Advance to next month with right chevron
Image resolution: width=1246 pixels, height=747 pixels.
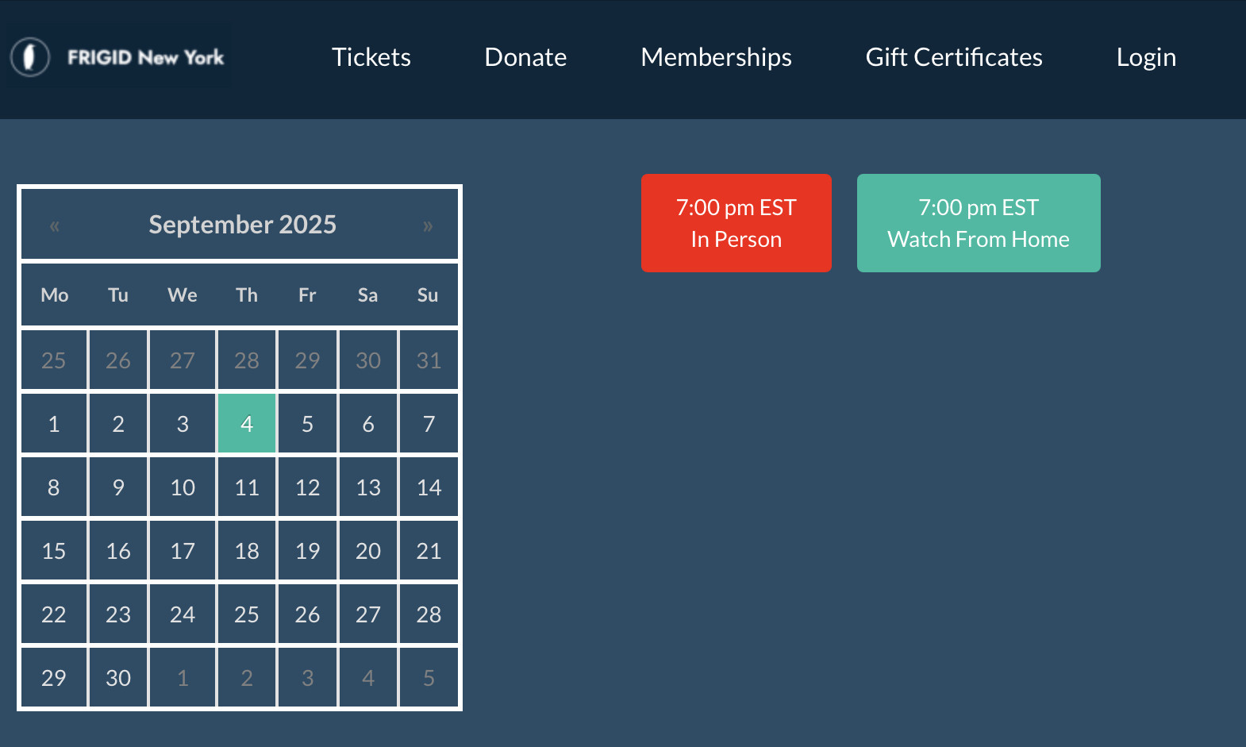click(x=428, y=225)
